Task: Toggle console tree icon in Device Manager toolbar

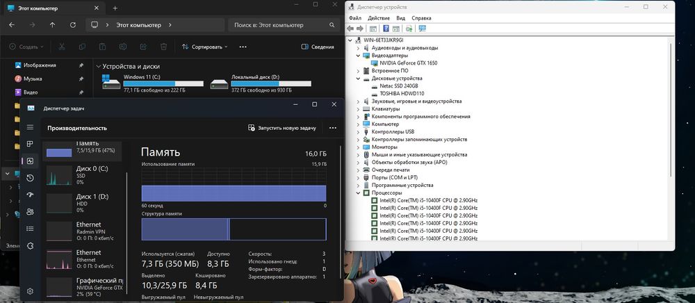Action: 373,28
